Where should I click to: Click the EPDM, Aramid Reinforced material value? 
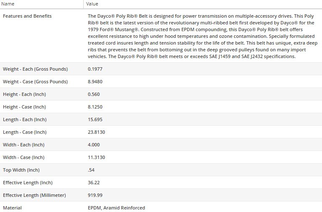(x=116, y=208)
